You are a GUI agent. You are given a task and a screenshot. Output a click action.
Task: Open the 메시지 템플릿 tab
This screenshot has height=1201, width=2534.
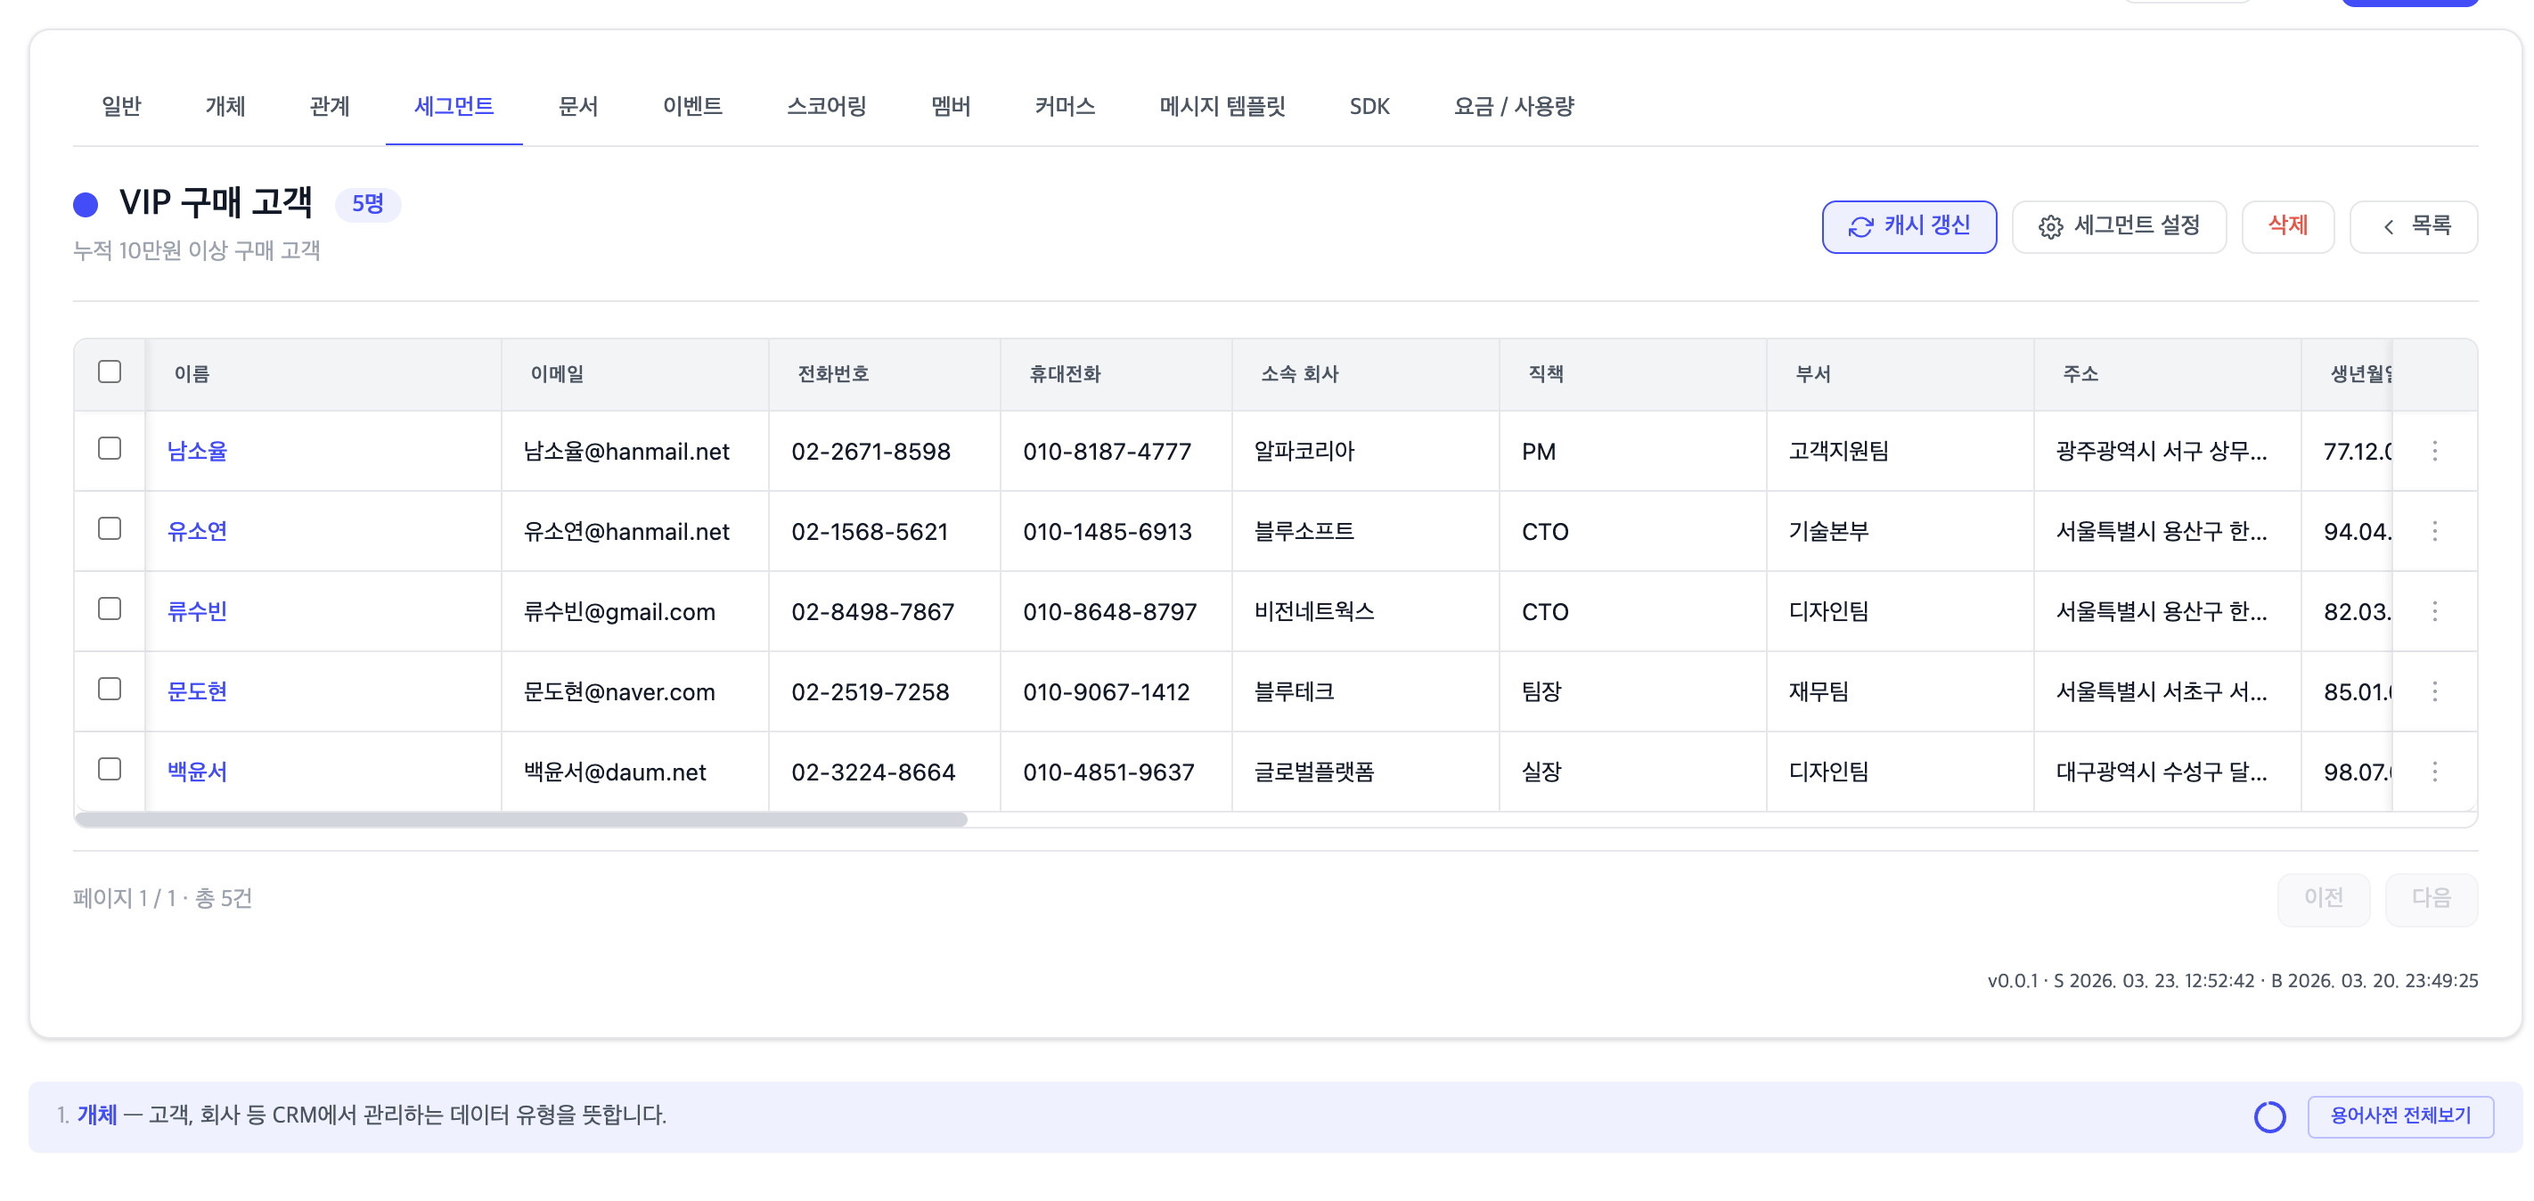1222,106
